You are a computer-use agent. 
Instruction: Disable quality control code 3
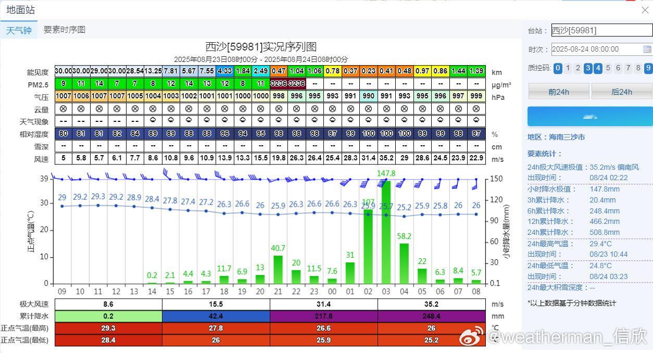point(588,68)
